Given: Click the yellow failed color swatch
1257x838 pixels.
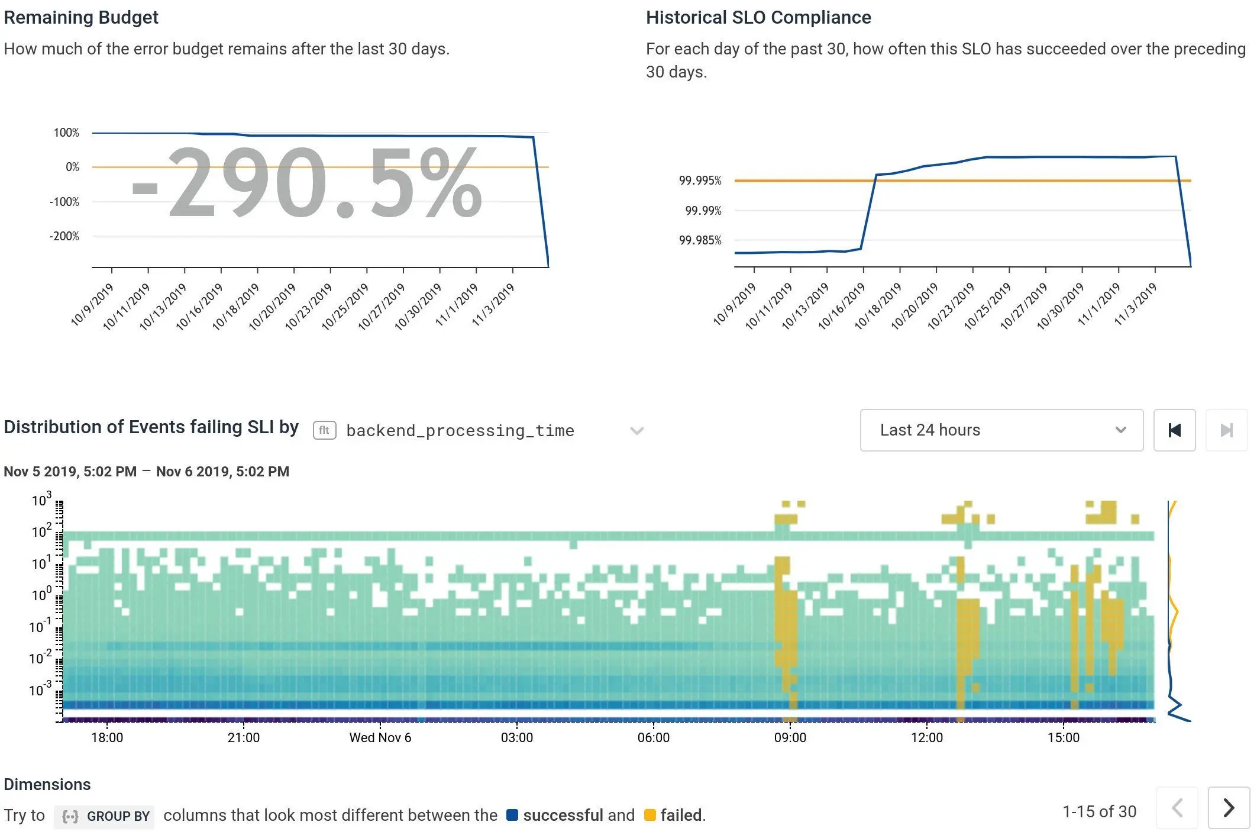Looking at the screenshot, I should (x=649, y=815).
